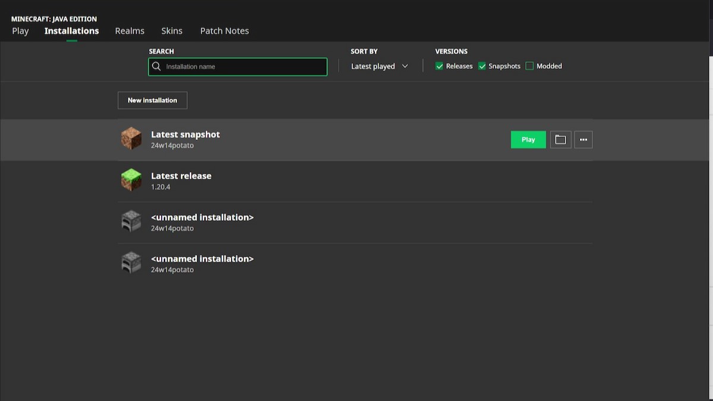Open the three-dots more options menu
Screen dimensions: 713x401
[583, 140]
